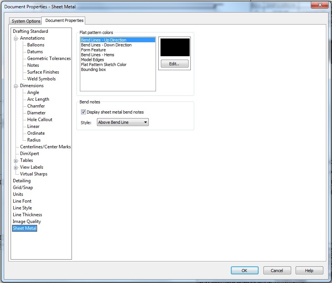Select Annotations in the tree
332x283 pixels.
tap(33, 38)
